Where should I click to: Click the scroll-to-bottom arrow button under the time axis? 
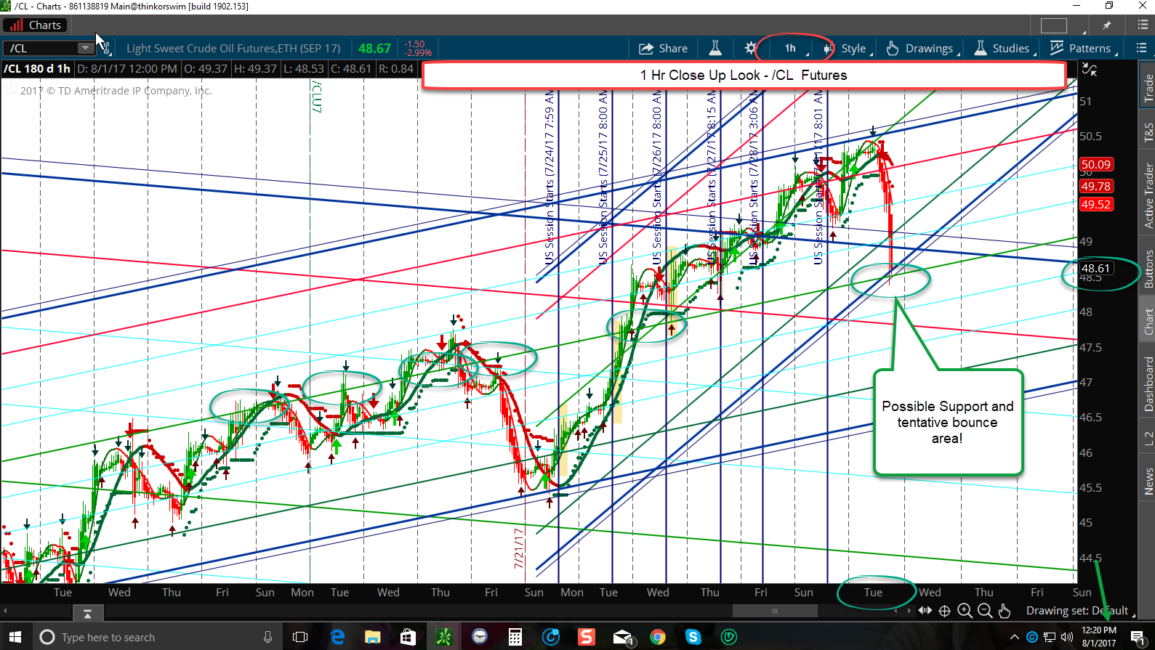[x=87, y=613]
